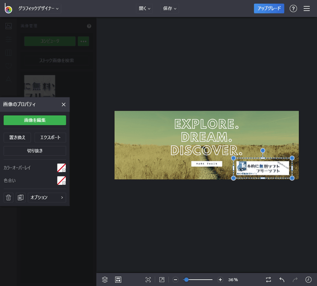Click the MARK TWAIN label on canvas
Screen dimensions: 317x286
[207, 164]
